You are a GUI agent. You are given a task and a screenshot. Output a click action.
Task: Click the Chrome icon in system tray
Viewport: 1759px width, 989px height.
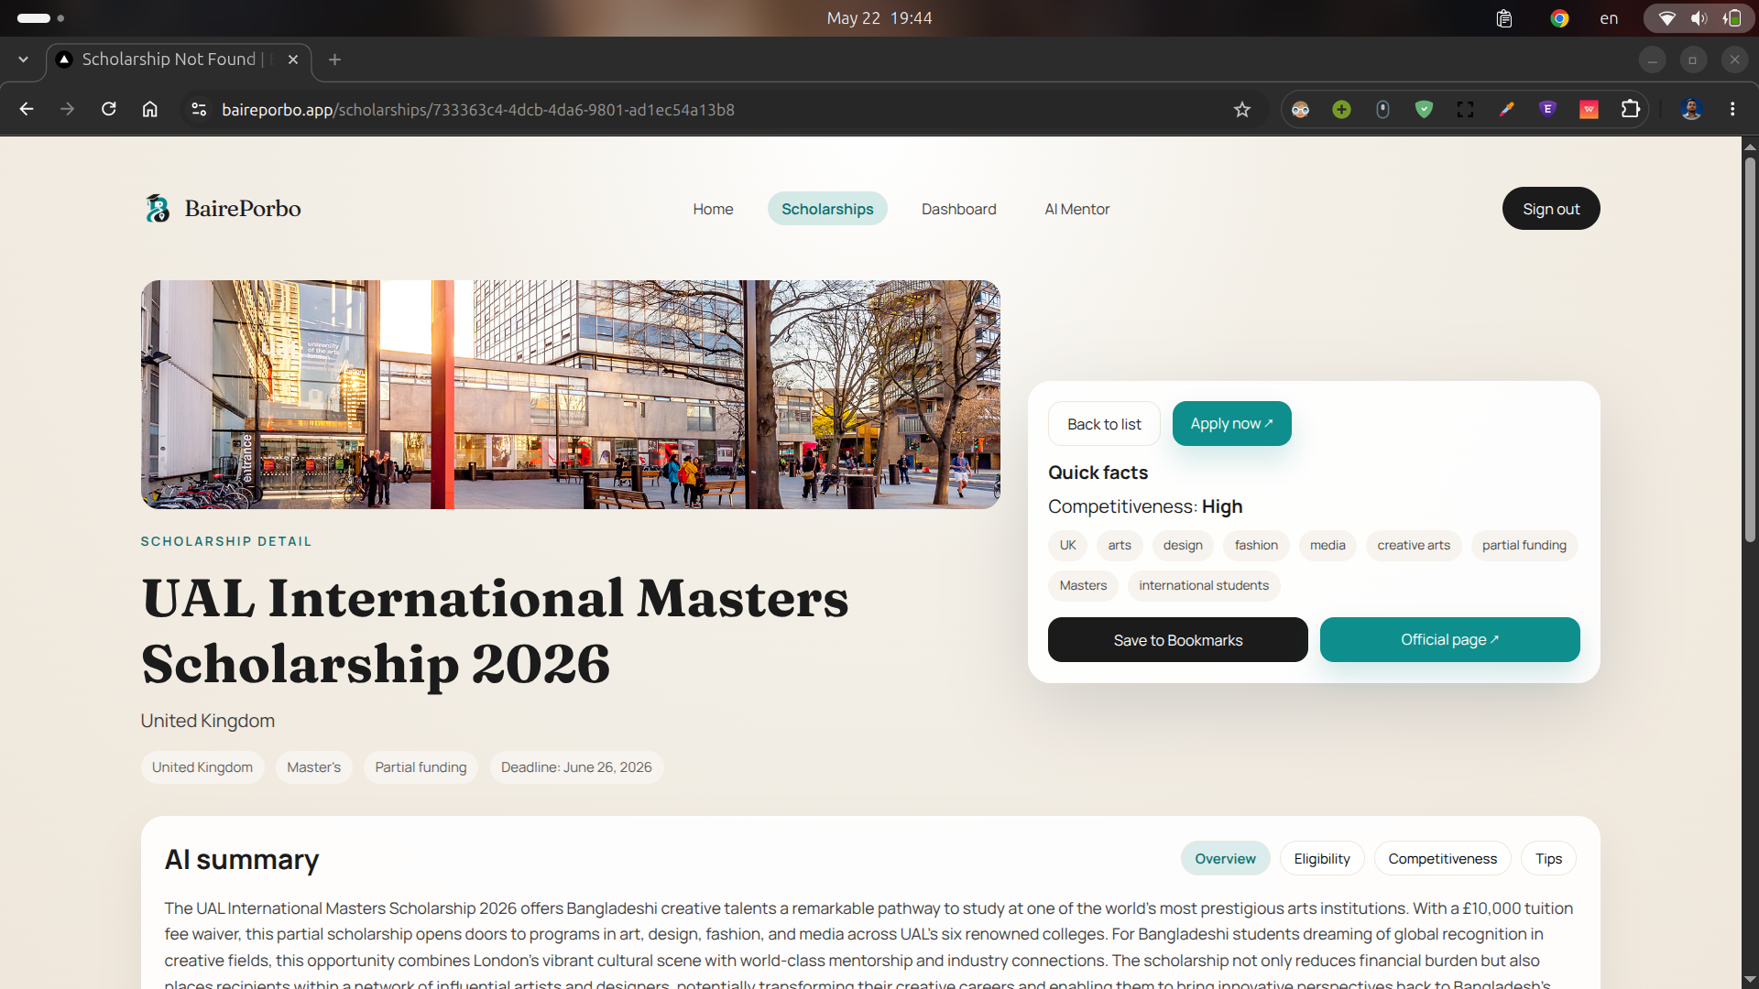pos(1559,18)
